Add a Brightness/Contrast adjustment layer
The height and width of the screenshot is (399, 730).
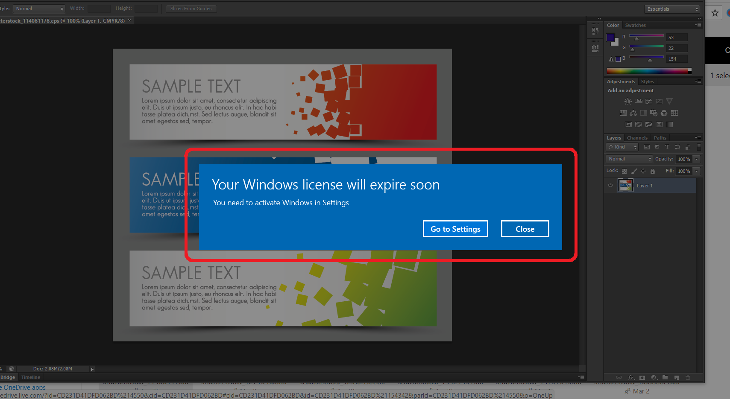(628, 101)
